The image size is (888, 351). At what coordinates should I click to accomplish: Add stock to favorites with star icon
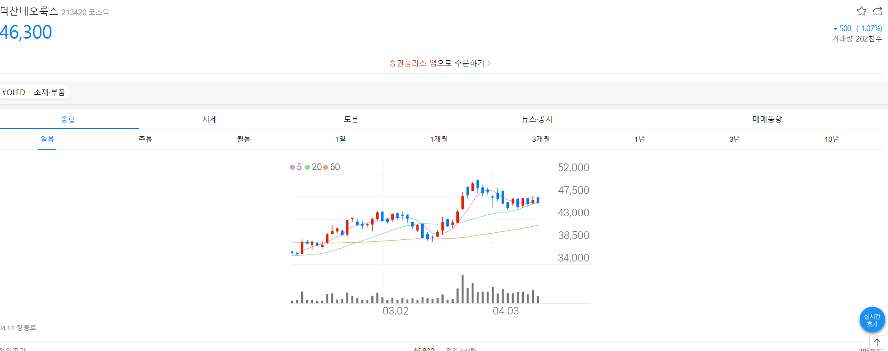[862, 11]
